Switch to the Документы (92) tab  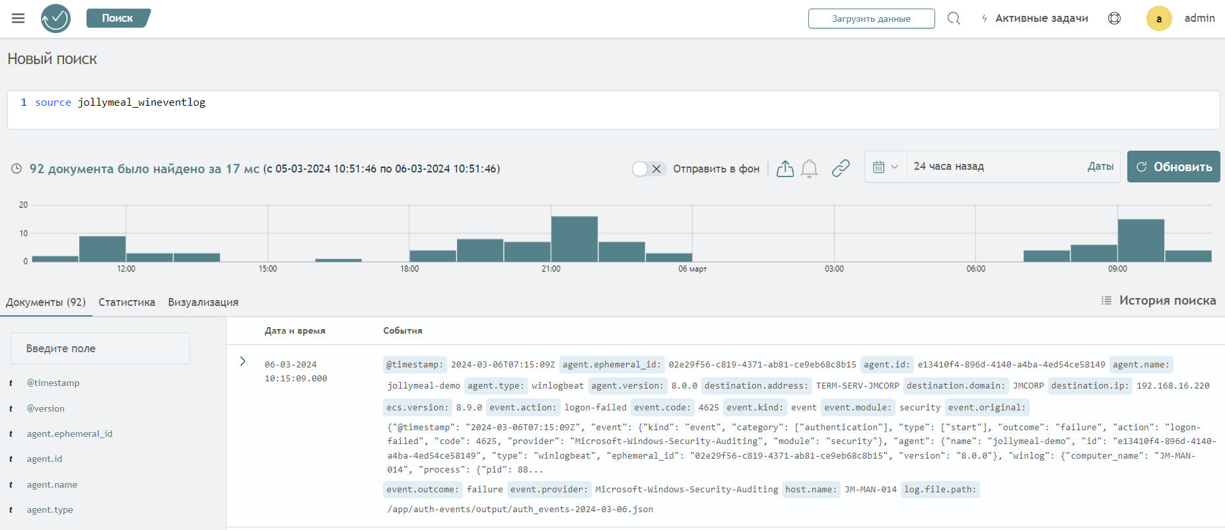click(46, 302)
